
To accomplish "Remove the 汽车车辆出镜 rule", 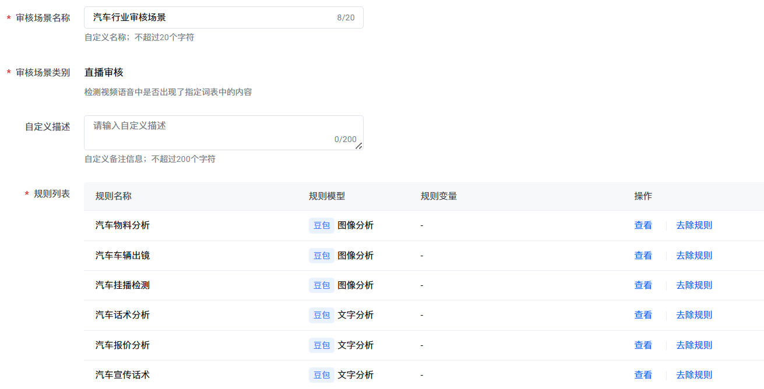I will 693,256.
